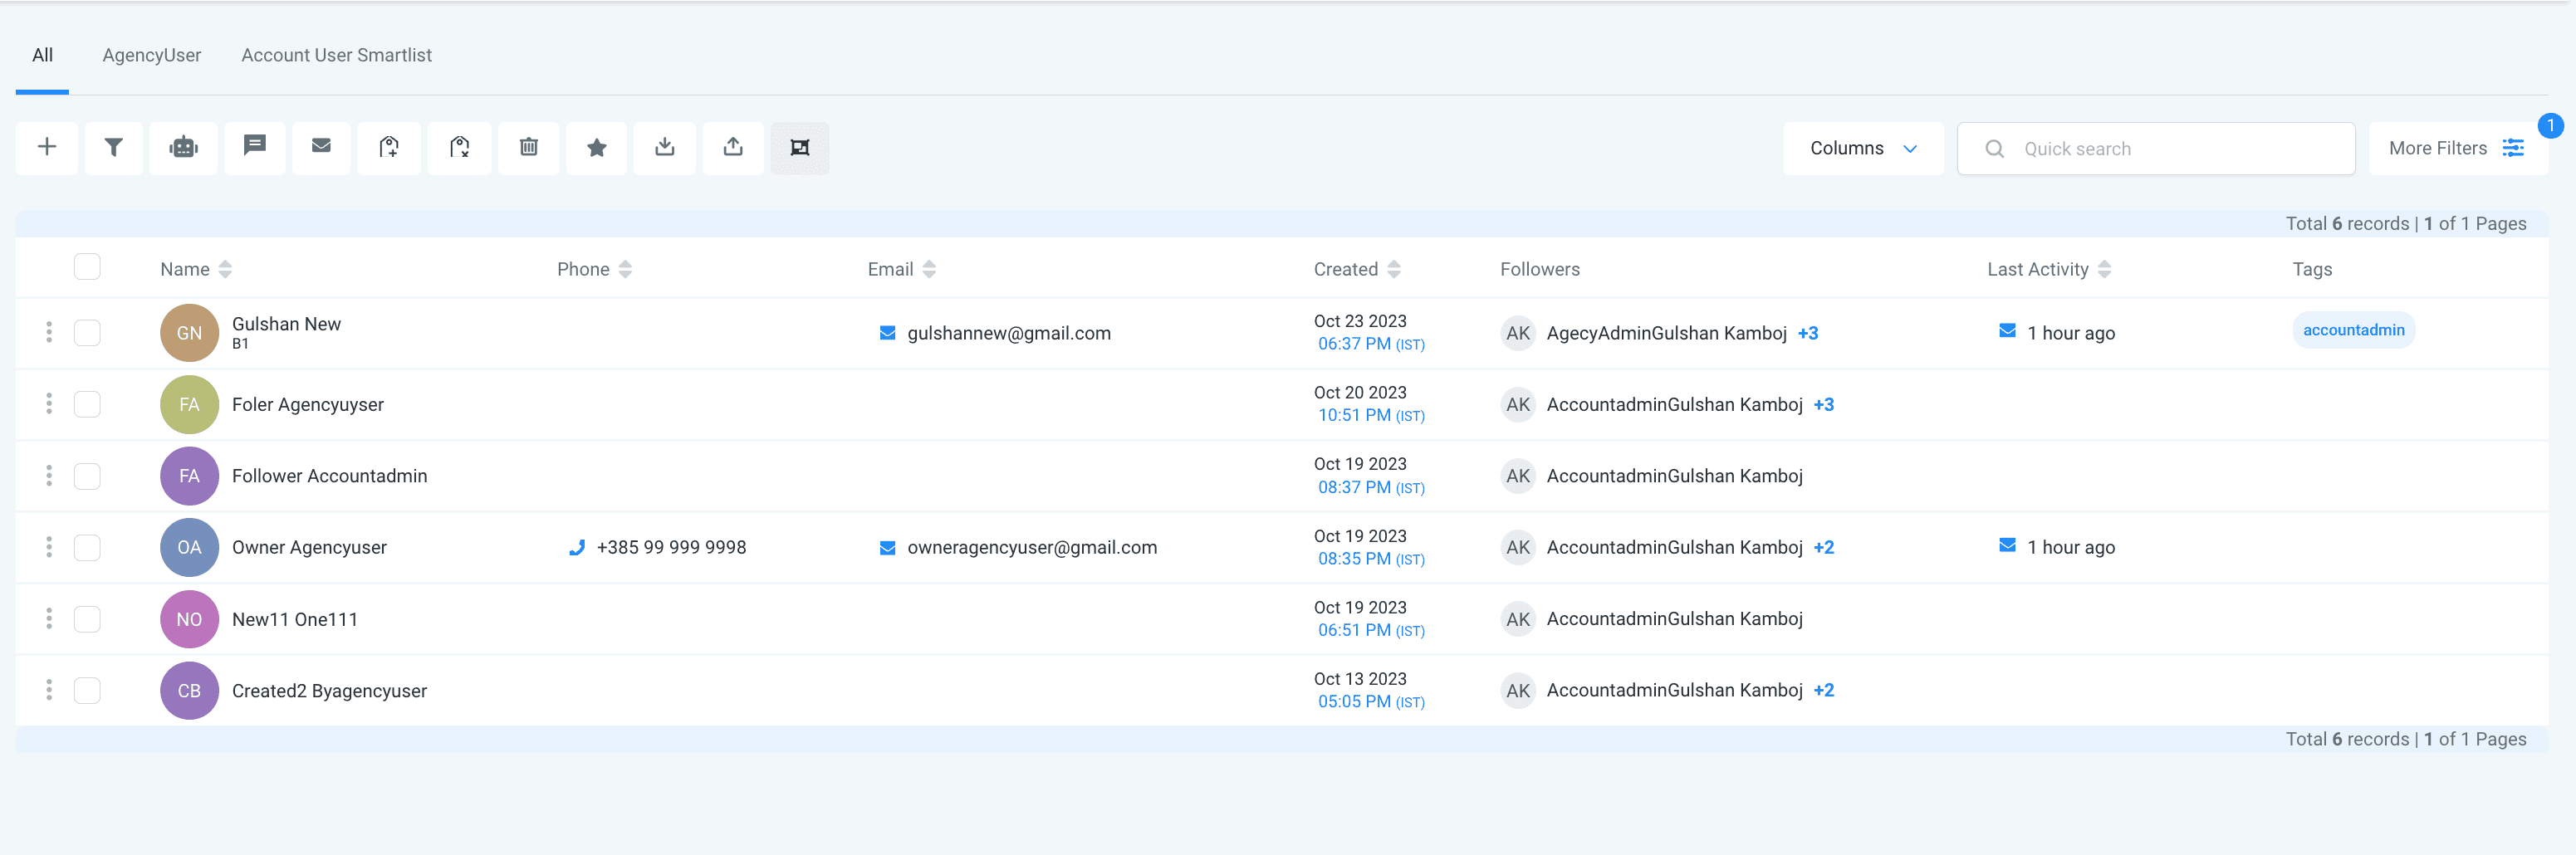Switch to Account User Smartlist tab
Viewport: 2576px width, 855px height.
[336, 55]
